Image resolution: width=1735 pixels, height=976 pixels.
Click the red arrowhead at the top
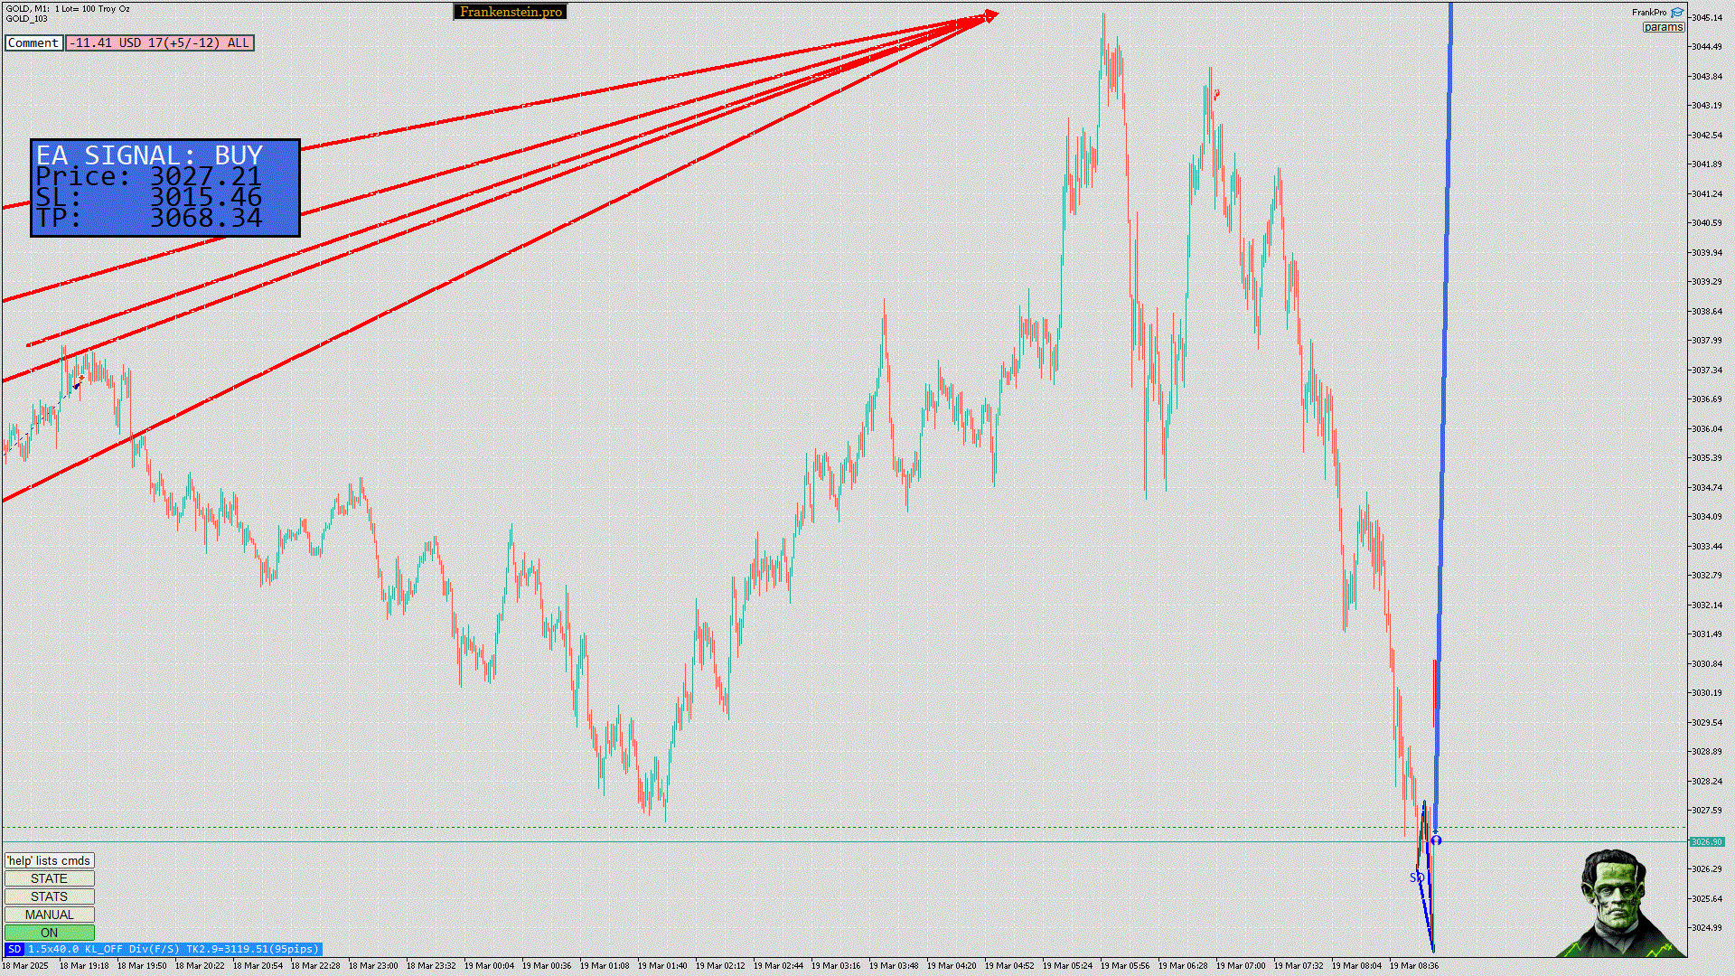(991, 15)
